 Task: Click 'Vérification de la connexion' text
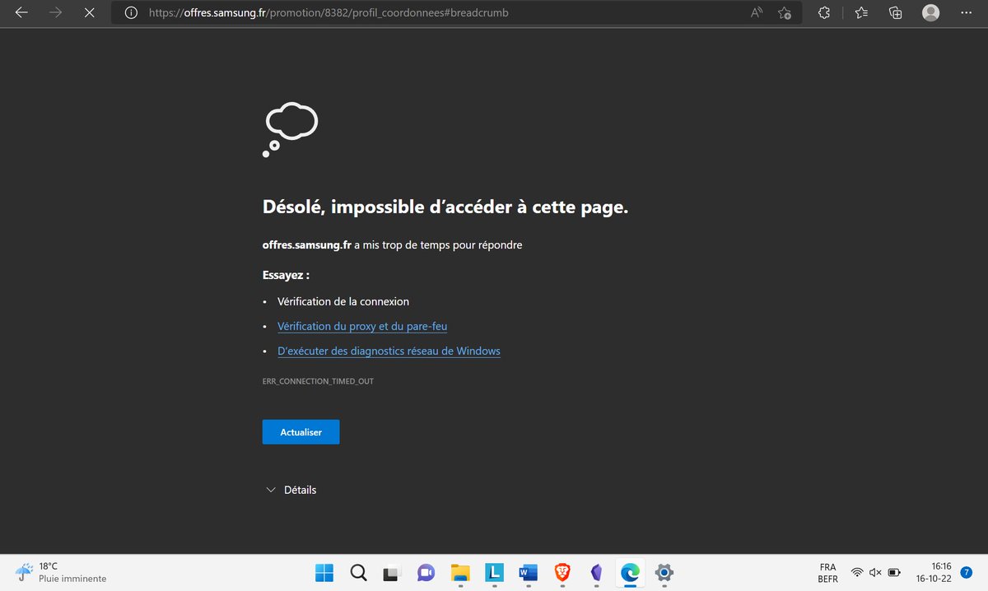[343, 301]
